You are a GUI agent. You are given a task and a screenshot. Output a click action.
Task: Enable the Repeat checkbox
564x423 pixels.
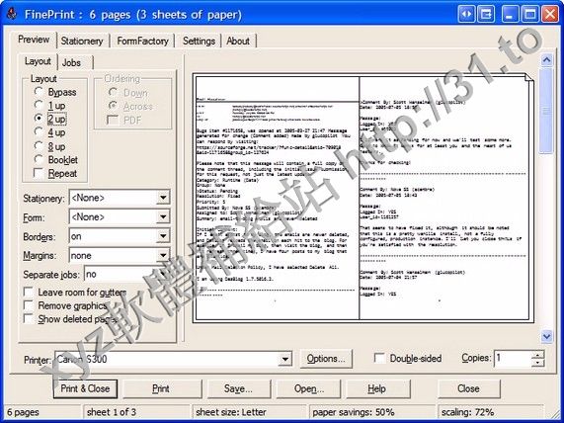(x=39, y=173)
